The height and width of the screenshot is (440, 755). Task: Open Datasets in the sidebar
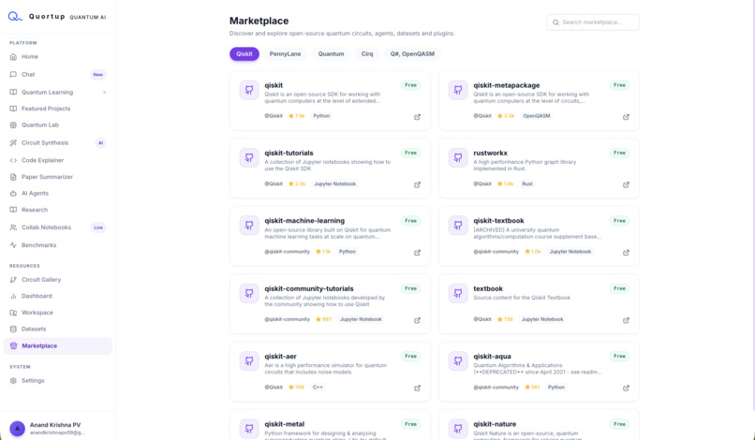[58, 330]
